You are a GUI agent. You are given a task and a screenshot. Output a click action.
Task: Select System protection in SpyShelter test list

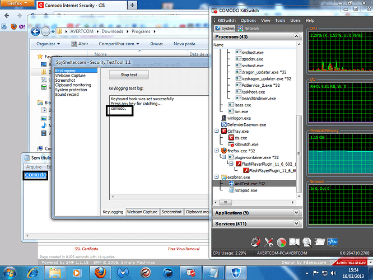71,90
